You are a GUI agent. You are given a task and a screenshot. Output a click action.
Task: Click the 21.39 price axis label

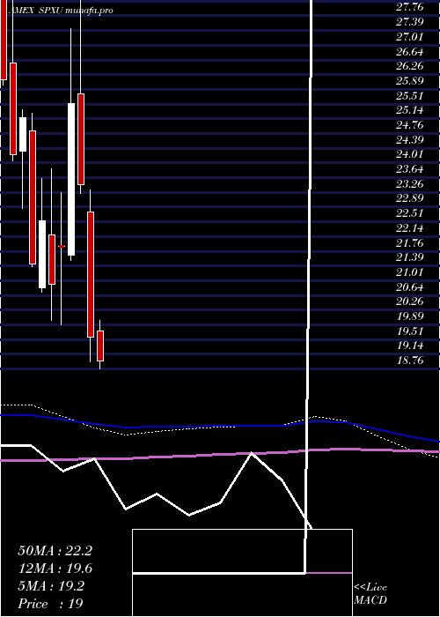coord(410,257)
